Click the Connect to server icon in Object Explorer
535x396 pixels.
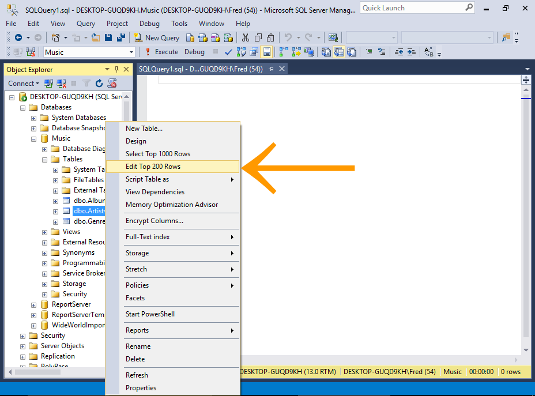pyautogui.click(x=48, y=83)
